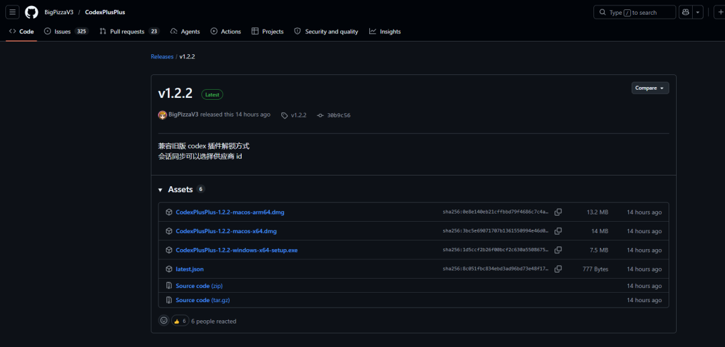
Task: Click the Issues counter 325
Action: (x=81, y=31)
